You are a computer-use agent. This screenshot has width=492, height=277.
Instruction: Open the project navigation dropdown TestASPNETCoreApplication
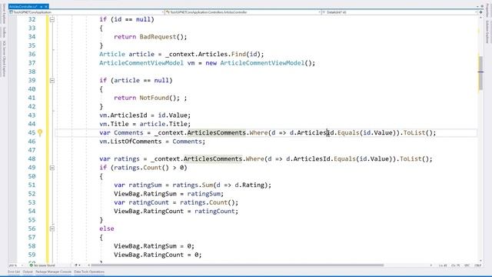[86, 12]
